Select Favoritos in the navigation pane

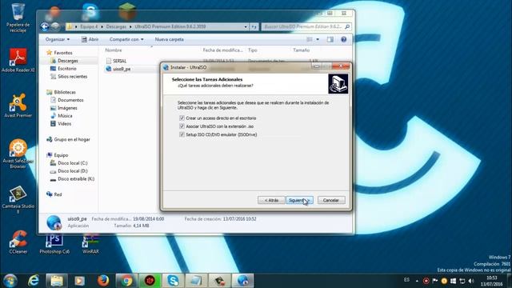click(63, 53)
